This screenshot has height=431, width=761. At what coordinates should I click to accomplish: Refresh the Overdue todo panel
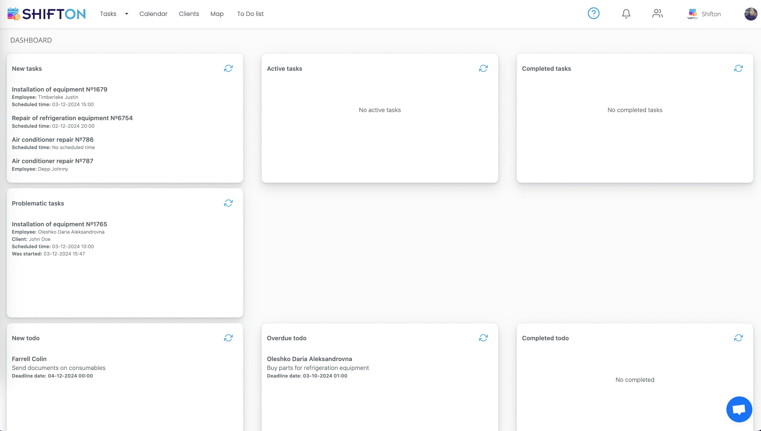coord(483,338)
